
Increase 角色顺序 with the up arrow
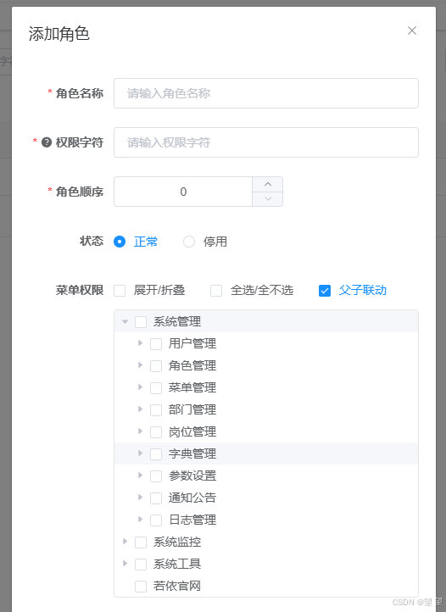click(268, 184)
